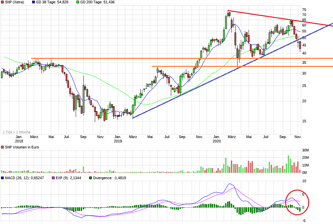Click the 'Nov.' label at the far right of the time axis
This screenshot has width=333, height=224.
click(x=297, y=137)
